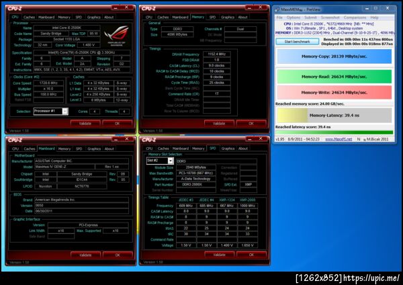Click the MaxxMEM title bar app icon

[x=277, y=9]
